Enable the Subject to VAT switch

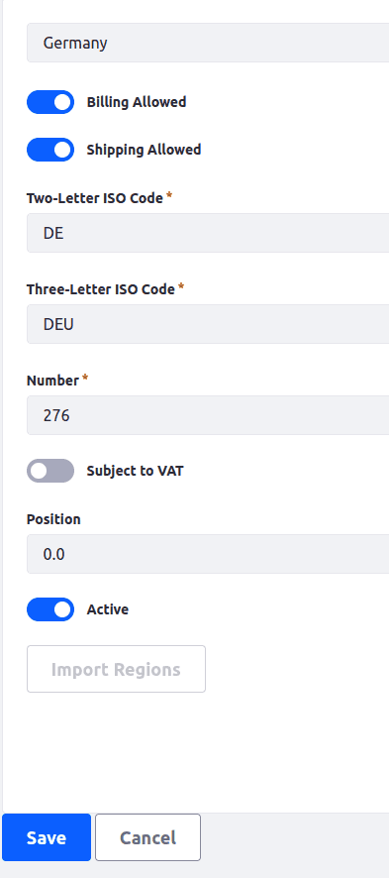(x=50, y=471)
